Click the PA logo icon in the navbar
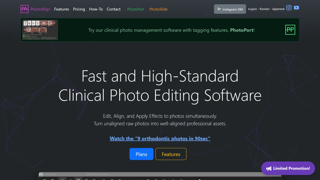The height and width of the screenshot is (180, 320). (x=24, y=9)
